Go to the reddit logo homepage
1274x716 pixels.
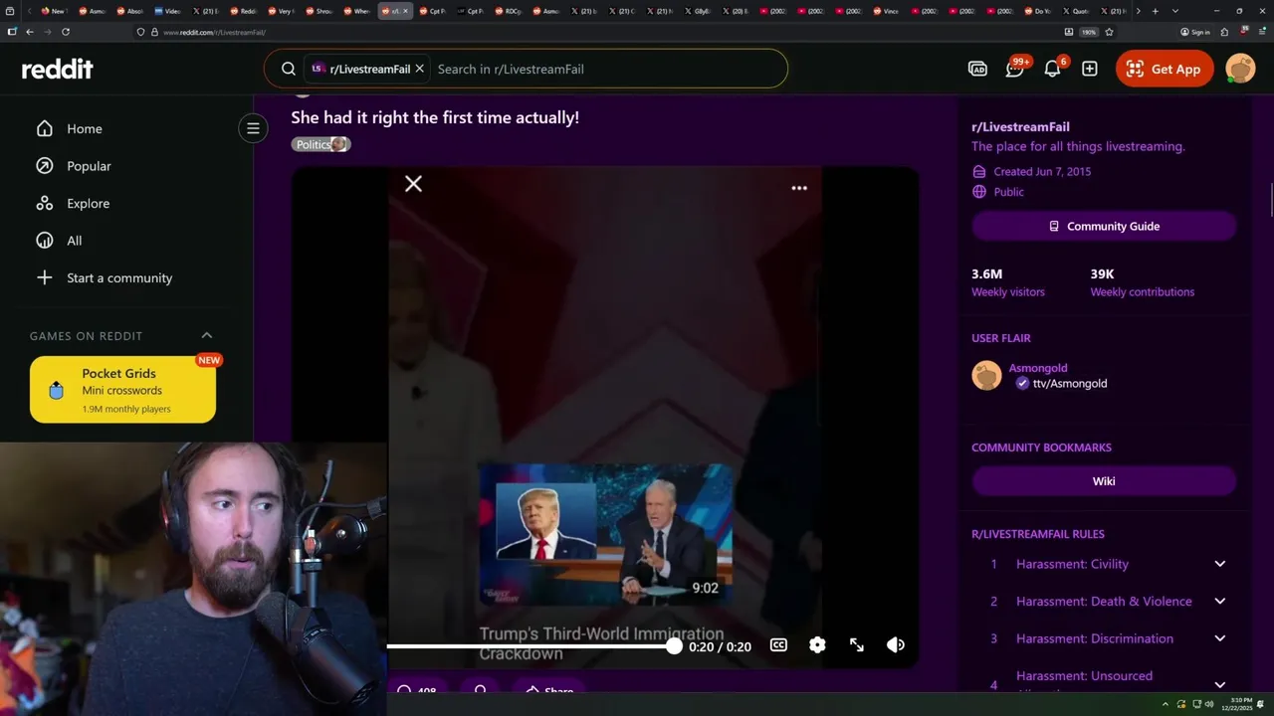tap(58, 69)
